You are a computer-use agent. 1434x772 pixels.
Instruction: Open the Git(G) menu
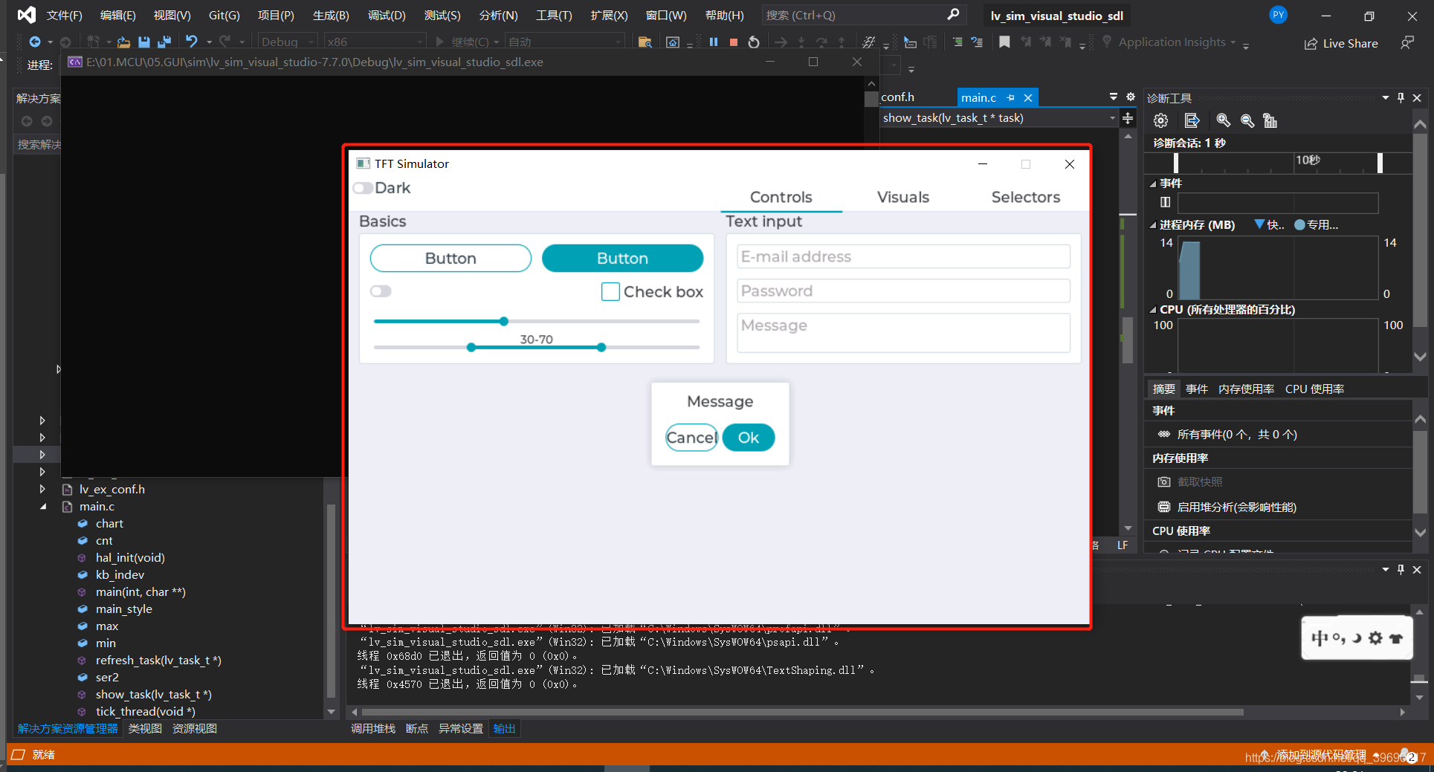(x=224, y=15)
